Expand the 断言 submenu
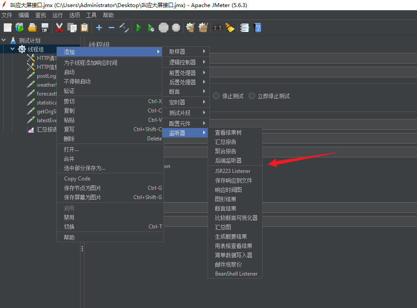Viewport: 417px width, 308px height. (x=186, y=91)
